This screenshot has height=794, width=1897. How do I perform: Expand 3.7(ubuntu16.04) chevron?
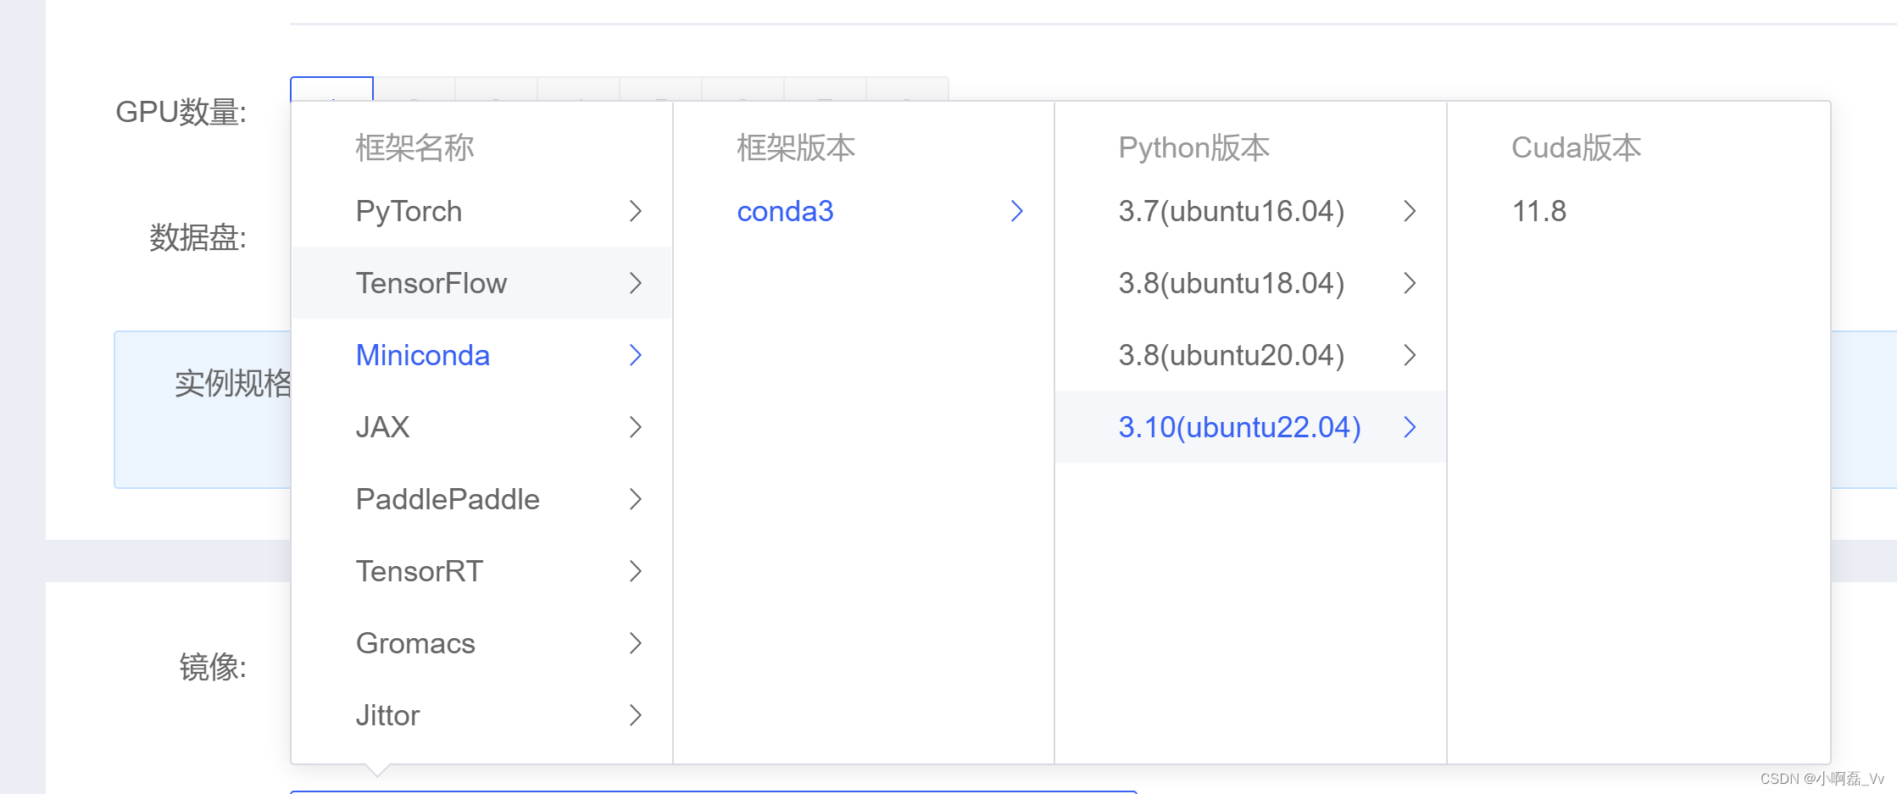(1410, 211)
